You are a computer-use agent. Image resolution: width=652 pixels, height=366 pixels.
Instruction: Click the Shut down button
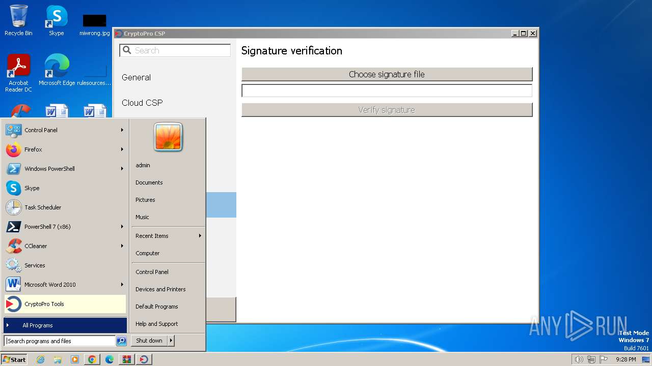coord(149,341)
